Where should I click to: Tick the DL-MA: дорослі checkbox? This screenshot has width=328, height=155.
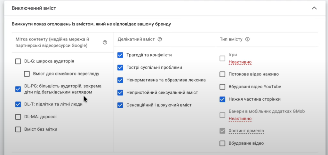click(18, 117)
